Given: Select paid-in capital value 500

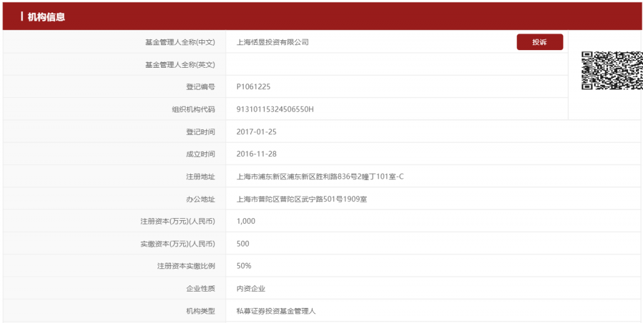Looking at the screenshot, I should point(243,244).
